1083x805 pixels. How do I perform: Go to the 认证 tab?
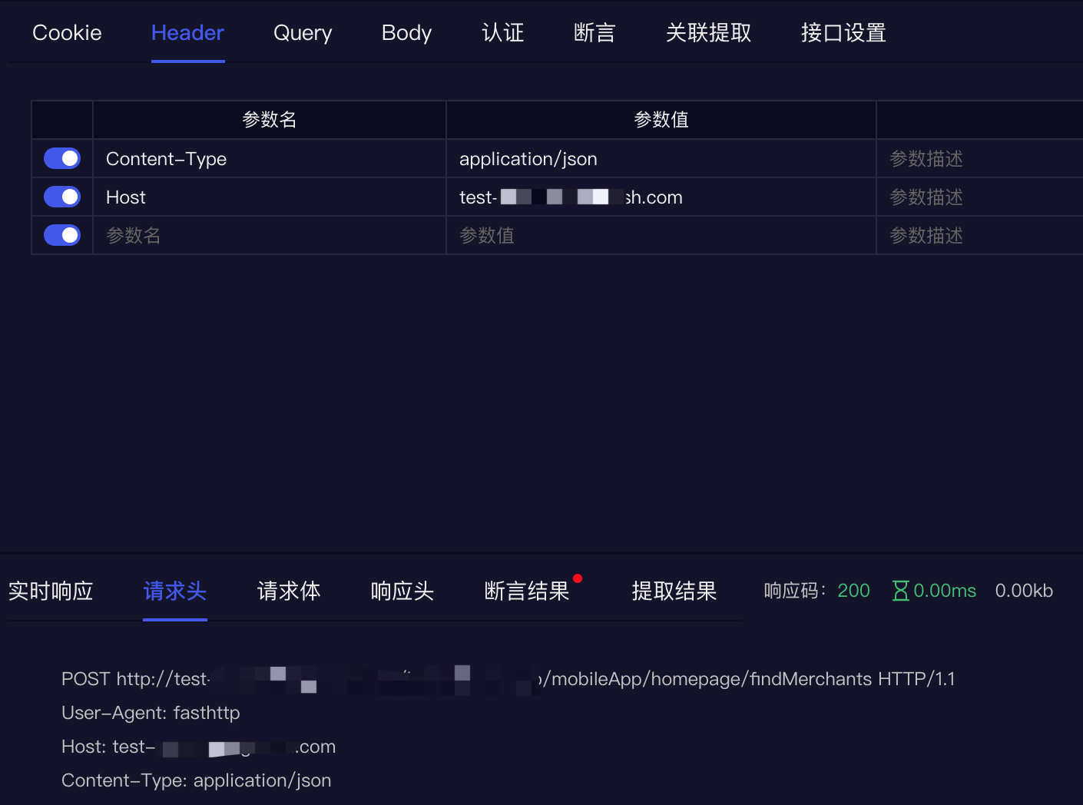[503, 33]
